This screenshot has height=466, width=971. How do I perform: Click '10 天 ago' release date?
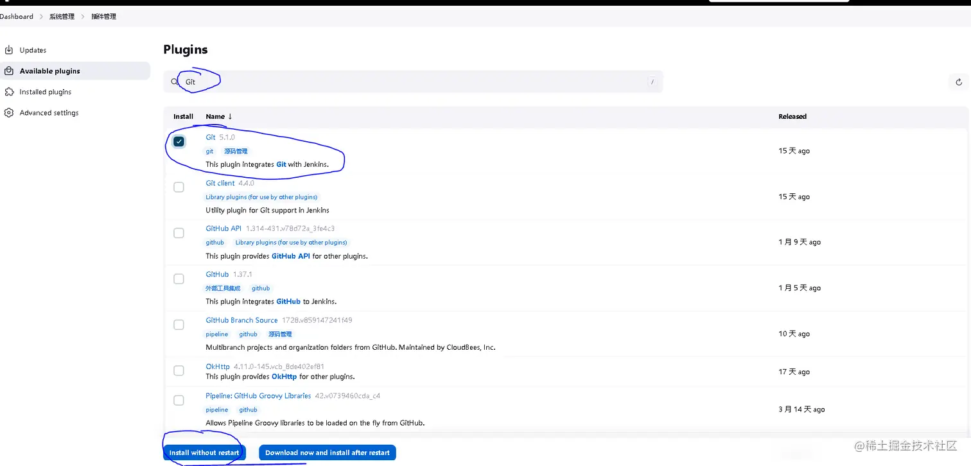[x=794, y=334]
